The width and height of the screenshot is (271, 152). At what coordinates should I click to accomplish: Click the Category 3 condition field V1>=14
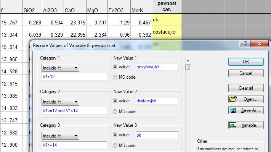pos(74,145)
